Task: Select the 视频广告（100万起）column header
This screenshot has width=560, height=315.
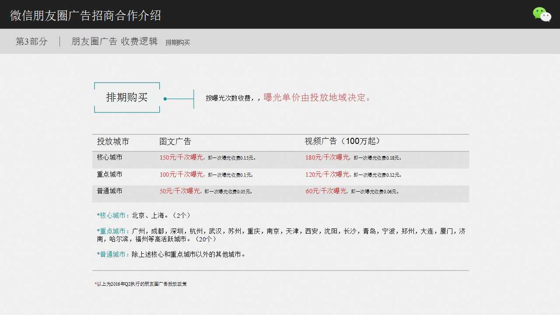Action: click(342, 141)
